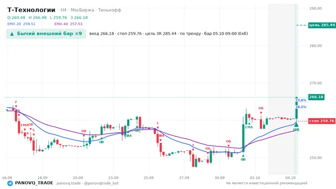336x189 pixels.
Task: Open the @panovqtrade_bot link
Action: (101, 183)
